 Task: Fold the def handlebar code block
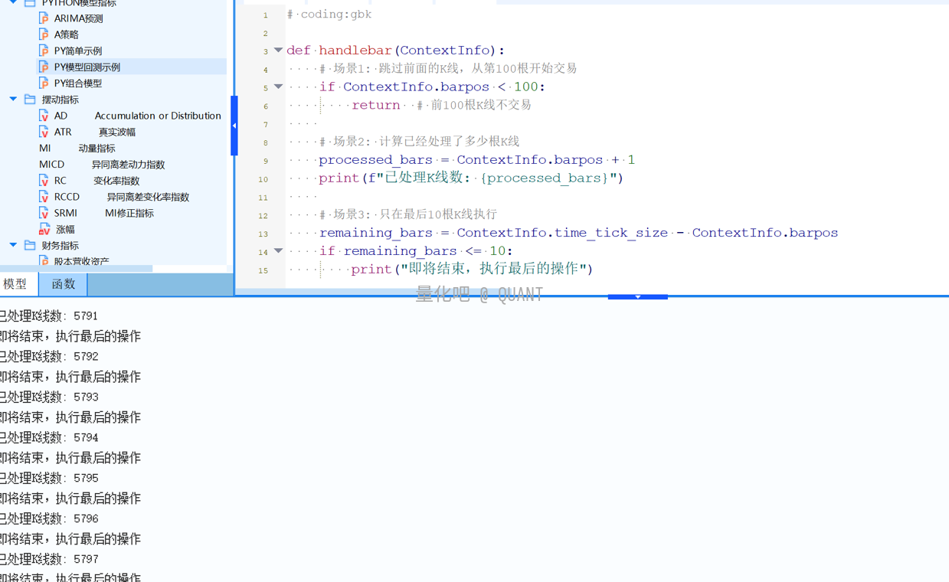(x=278, y=51)
